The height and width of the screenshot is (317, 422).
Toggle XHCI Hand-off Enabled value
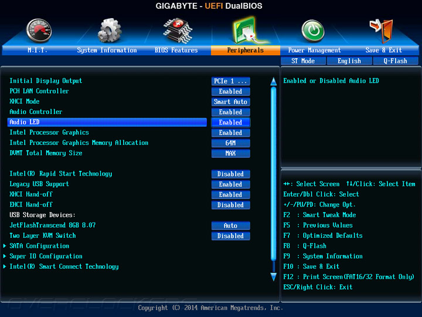[x=231, y=195]
